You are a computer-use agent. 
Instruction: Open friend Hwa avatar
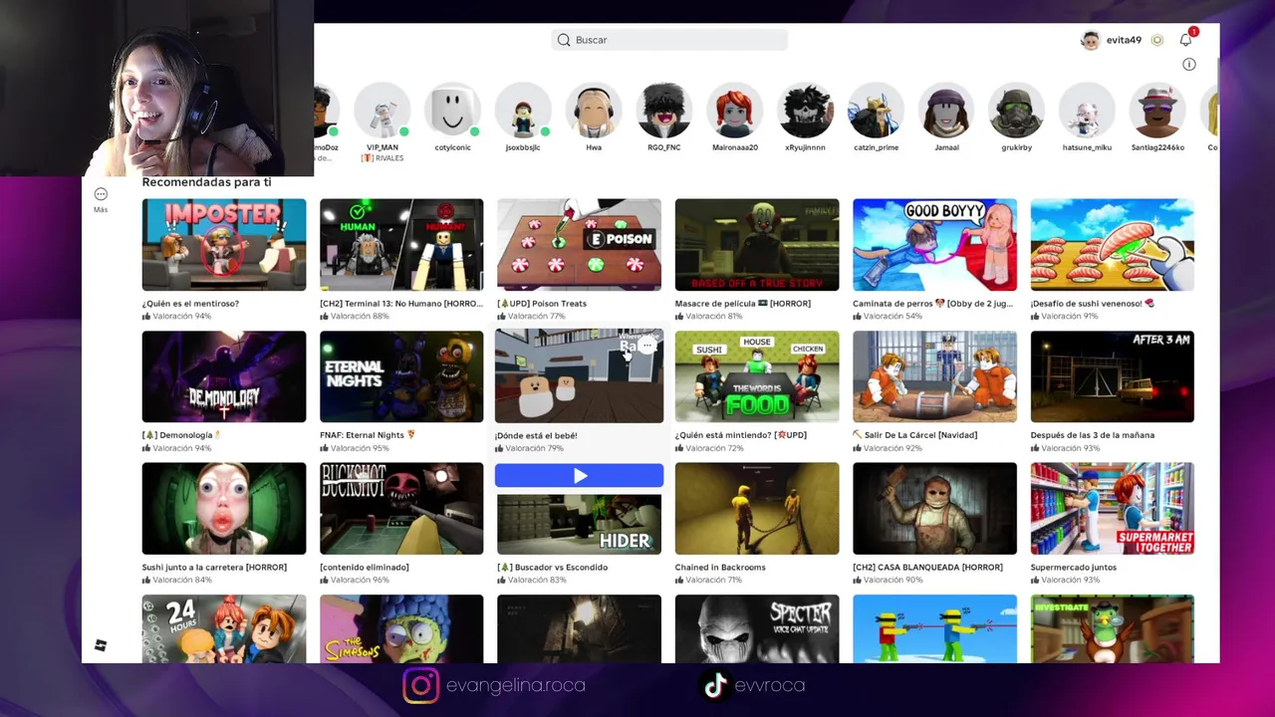594,111
